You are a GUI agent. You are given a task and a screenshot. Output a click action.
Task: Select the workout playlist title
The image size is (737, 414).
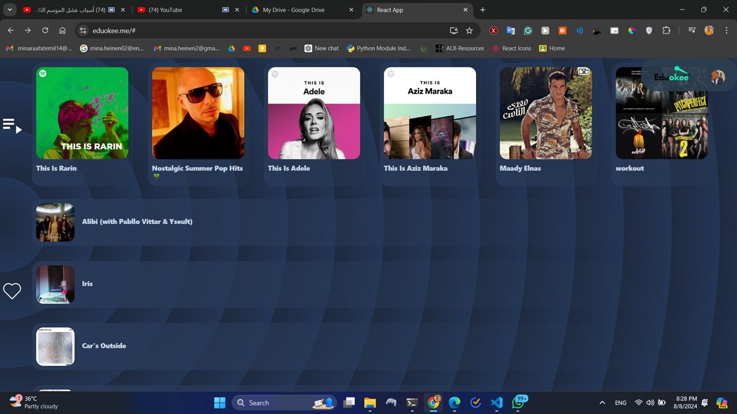(x=630, y=168)
